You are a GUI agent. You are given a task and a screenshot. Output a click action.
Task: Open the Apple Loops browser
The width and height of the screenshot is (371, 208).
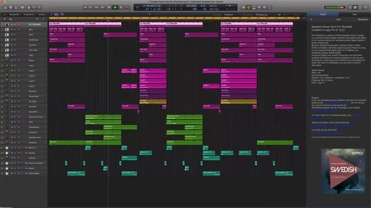click(361, 8)
